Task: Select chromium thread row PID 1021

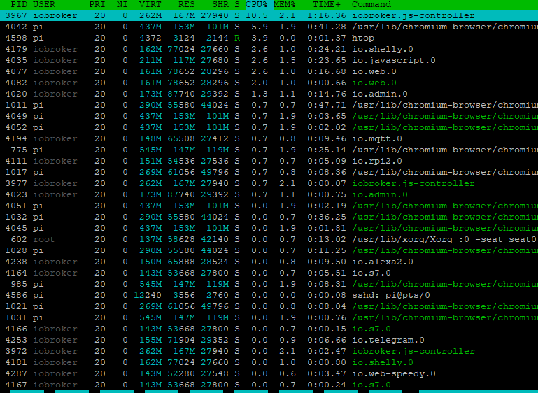Action: (269, 306)
